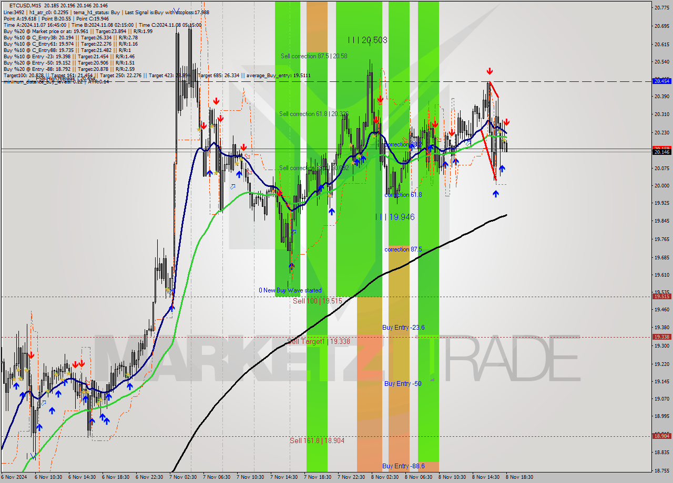Click the '7 Nov 06:30' time label

click(217, 477)
